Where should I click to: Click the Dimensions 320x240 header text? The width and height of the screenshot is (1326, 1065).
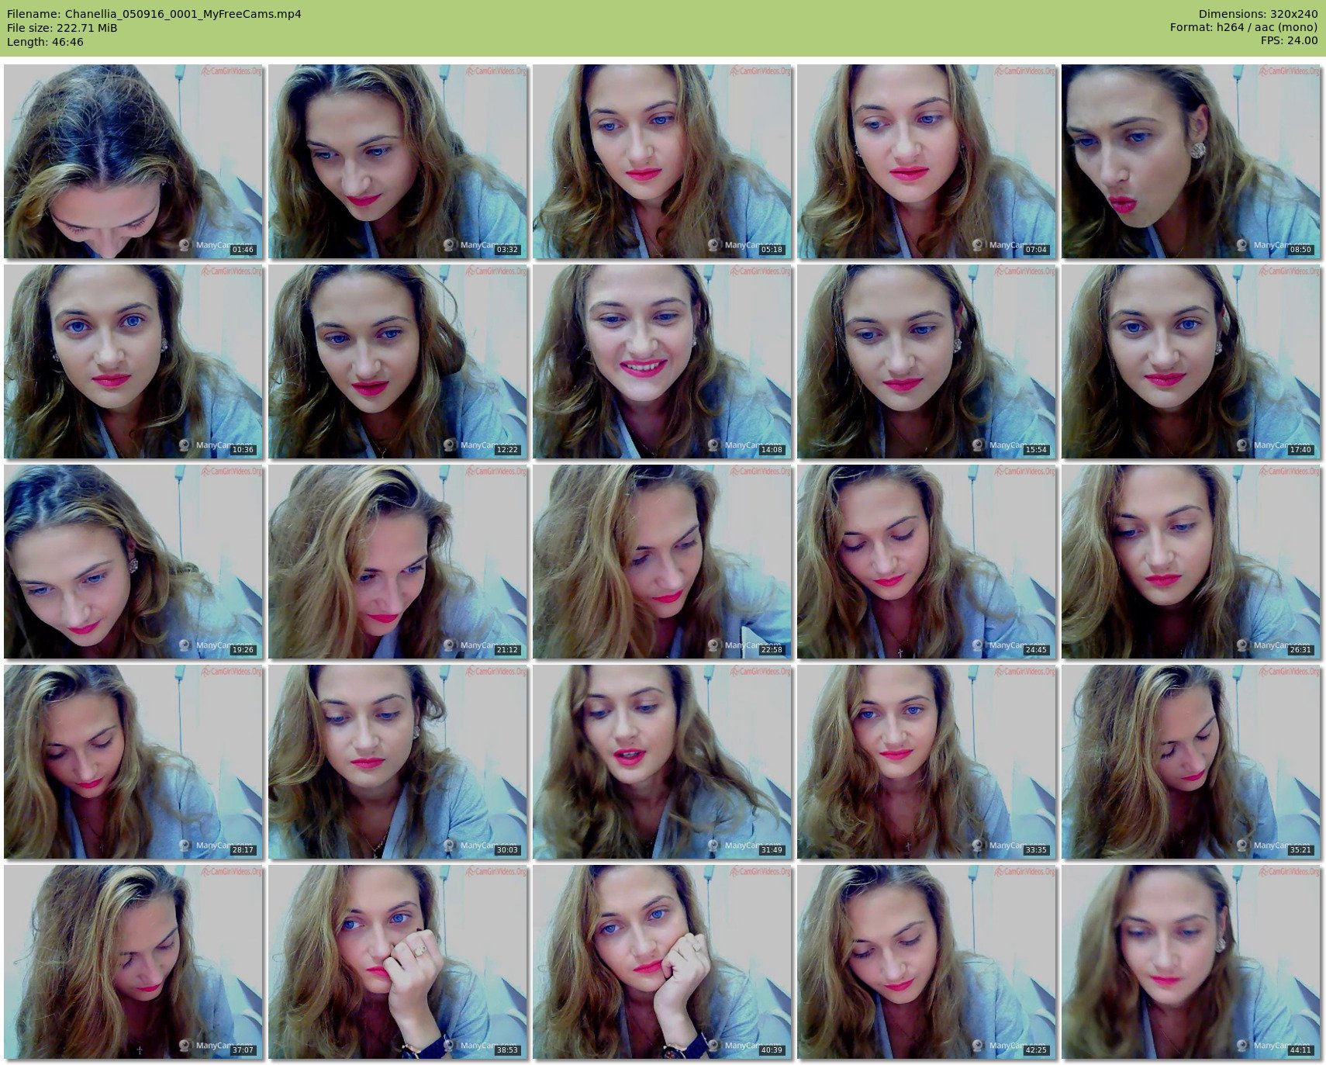[x=1258, y=14]
